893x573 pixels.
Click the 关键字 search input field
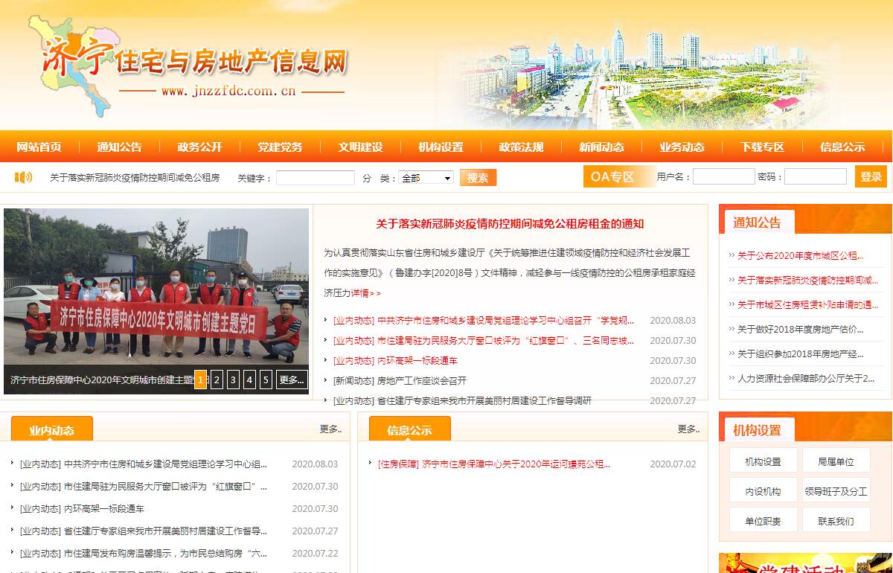click(316, 178)
